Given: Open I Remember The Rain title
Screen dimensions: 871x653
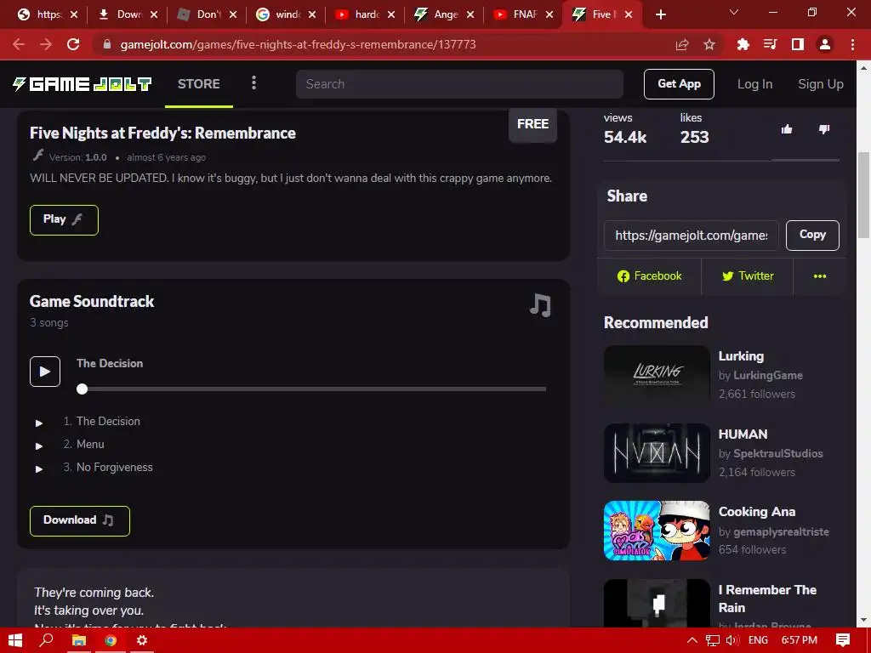Looking at the screenshot, I should pos(767,599).
